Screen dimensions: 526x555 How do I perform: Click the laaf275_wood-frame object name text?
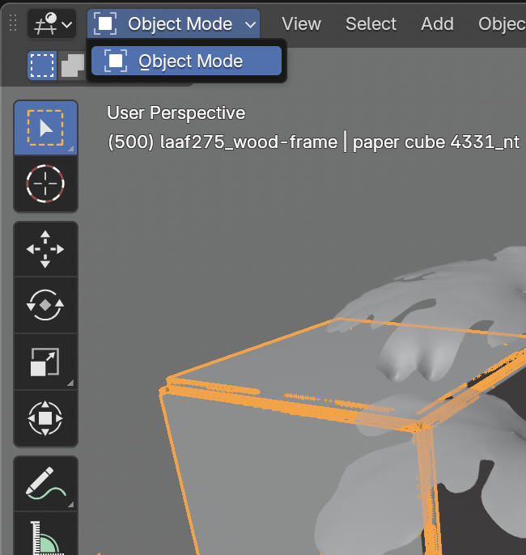[x=248, y=142]
